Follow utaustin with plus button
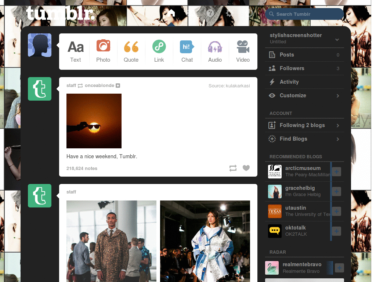 tap(336, 211)
